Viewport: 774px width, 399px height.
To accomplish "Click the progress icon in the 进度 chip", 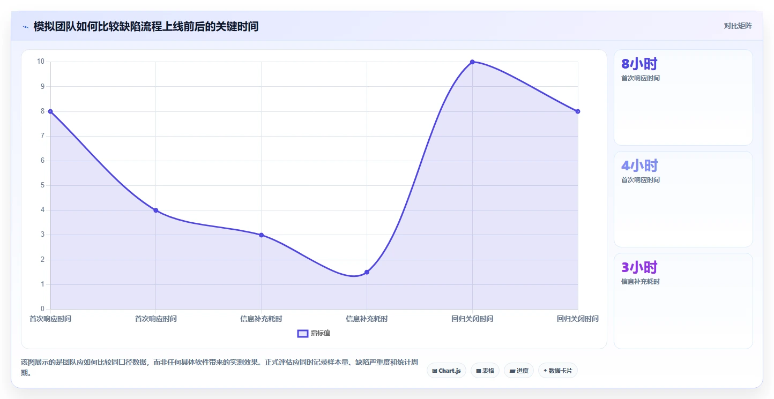I will 512,371.
